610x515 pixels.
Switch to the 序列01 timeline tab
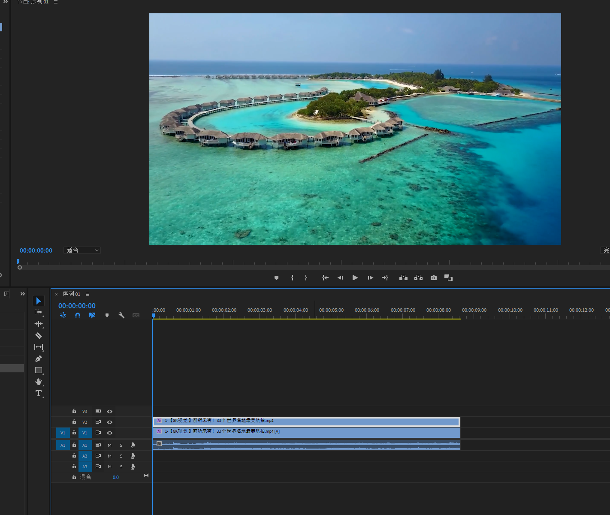(x=71, y=294)
